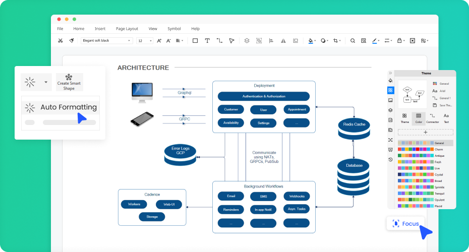Select the rectangle shape tool

(x=195, y=41)
